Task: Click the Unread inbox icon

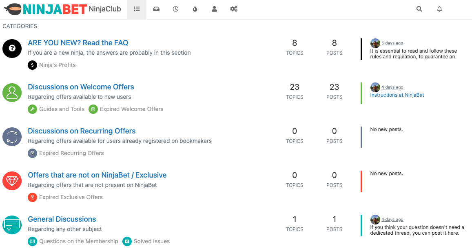Action: click(x=156, y=9)
